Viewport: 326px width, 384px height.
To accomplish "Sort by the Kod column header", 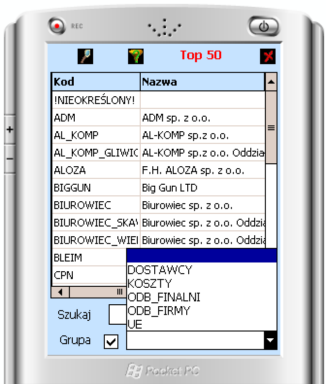I will 96,82.
